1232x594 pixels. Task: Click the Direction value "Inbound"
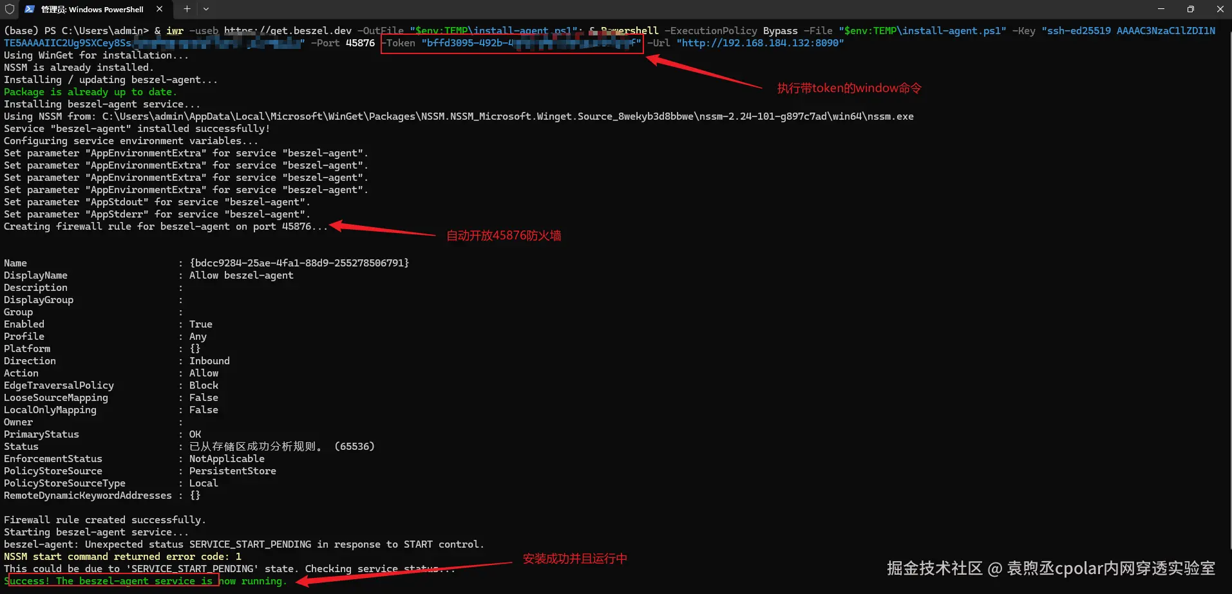click(x=209, y=361)
